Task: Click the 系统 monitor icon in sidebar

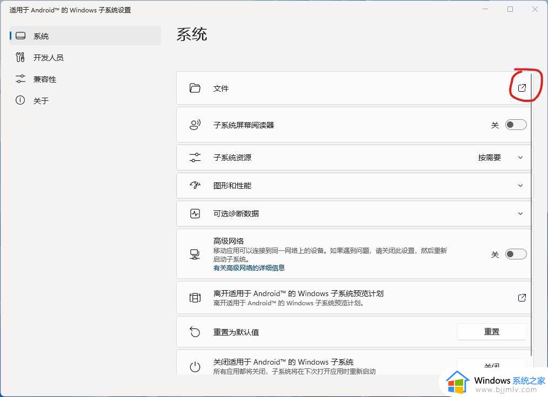Action: [x=21, y=36]
